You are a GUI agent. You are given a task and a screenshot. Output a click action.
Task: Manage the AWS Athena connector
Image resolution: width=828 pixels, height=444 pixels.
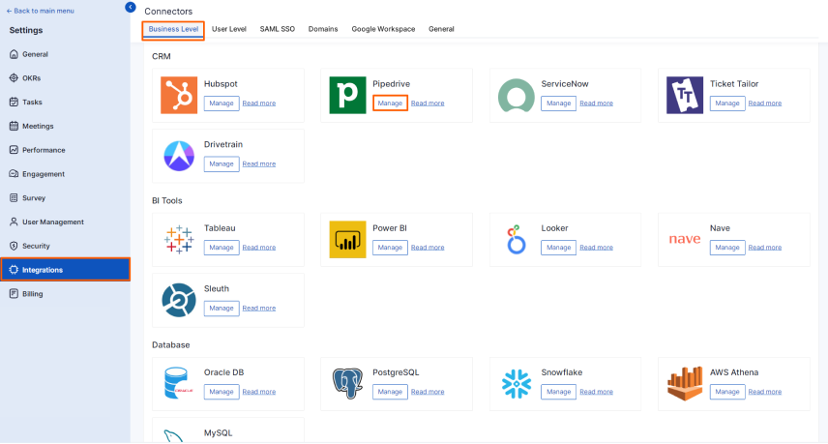(x=727, y=392)
